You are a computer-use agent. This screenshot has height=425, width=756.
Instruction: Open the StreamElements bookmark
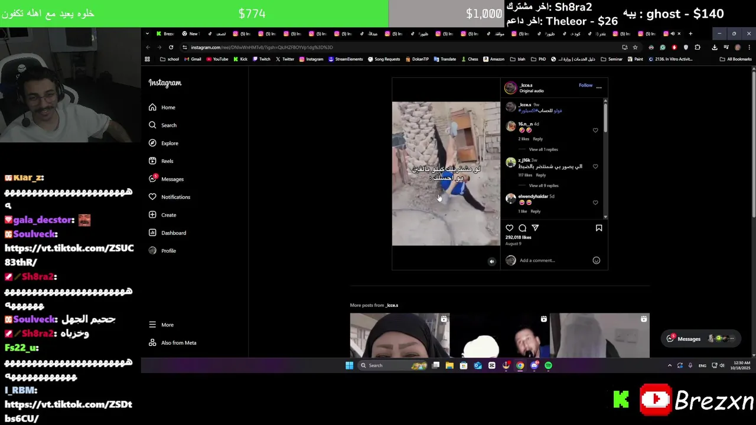coord(346,59)
